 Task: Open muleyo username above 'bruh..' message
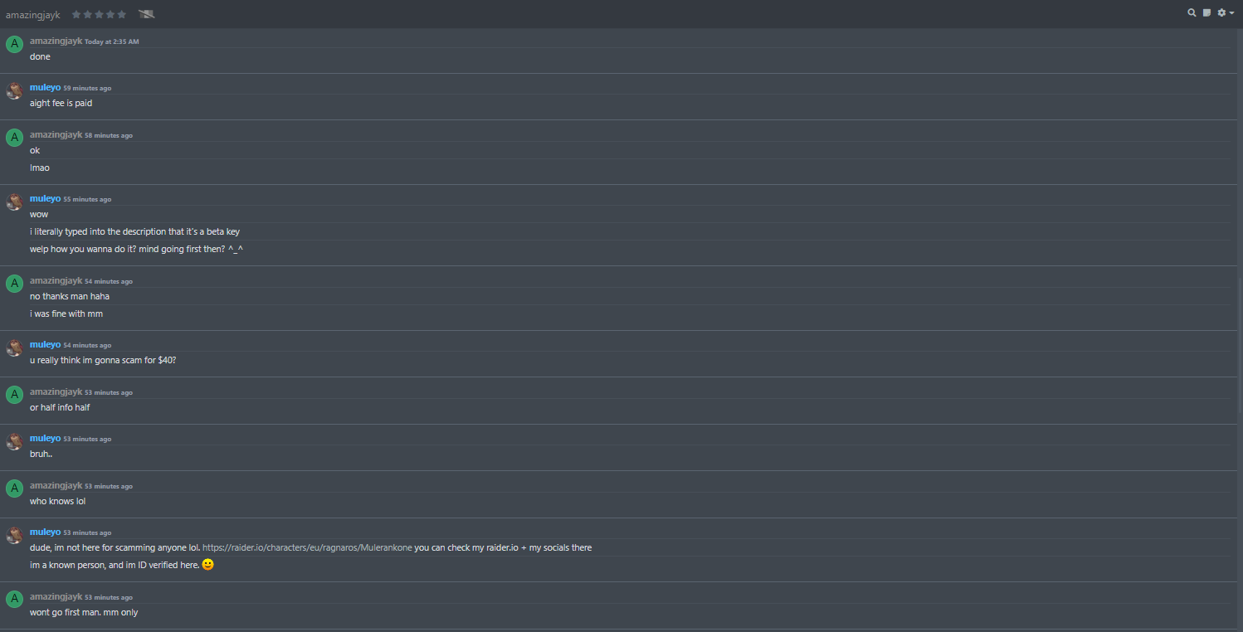45,438
